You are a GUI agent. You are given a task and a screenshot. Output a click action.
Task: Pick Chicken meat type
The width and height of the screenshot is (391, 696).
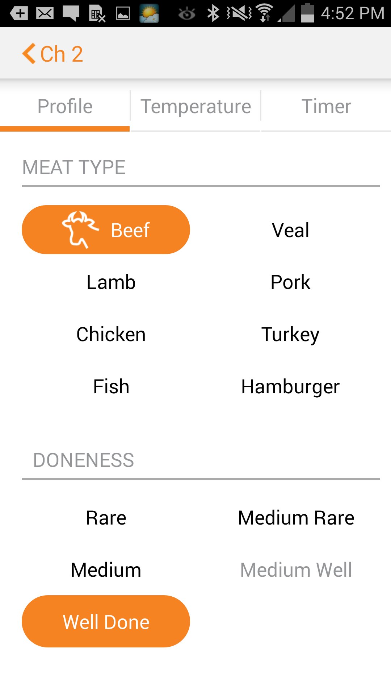[111, 334]
